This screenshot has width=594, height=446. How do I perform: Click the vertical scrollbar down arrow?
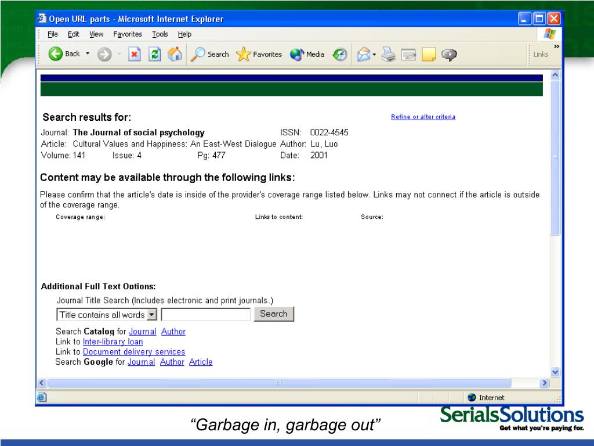(555, 372)
